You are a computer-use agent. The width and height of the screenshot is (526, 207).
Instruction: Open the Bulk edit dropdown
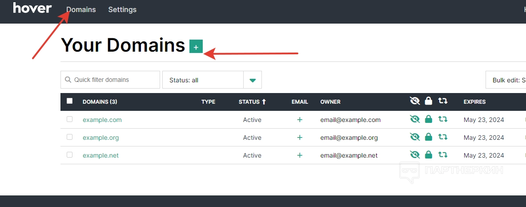507,80
